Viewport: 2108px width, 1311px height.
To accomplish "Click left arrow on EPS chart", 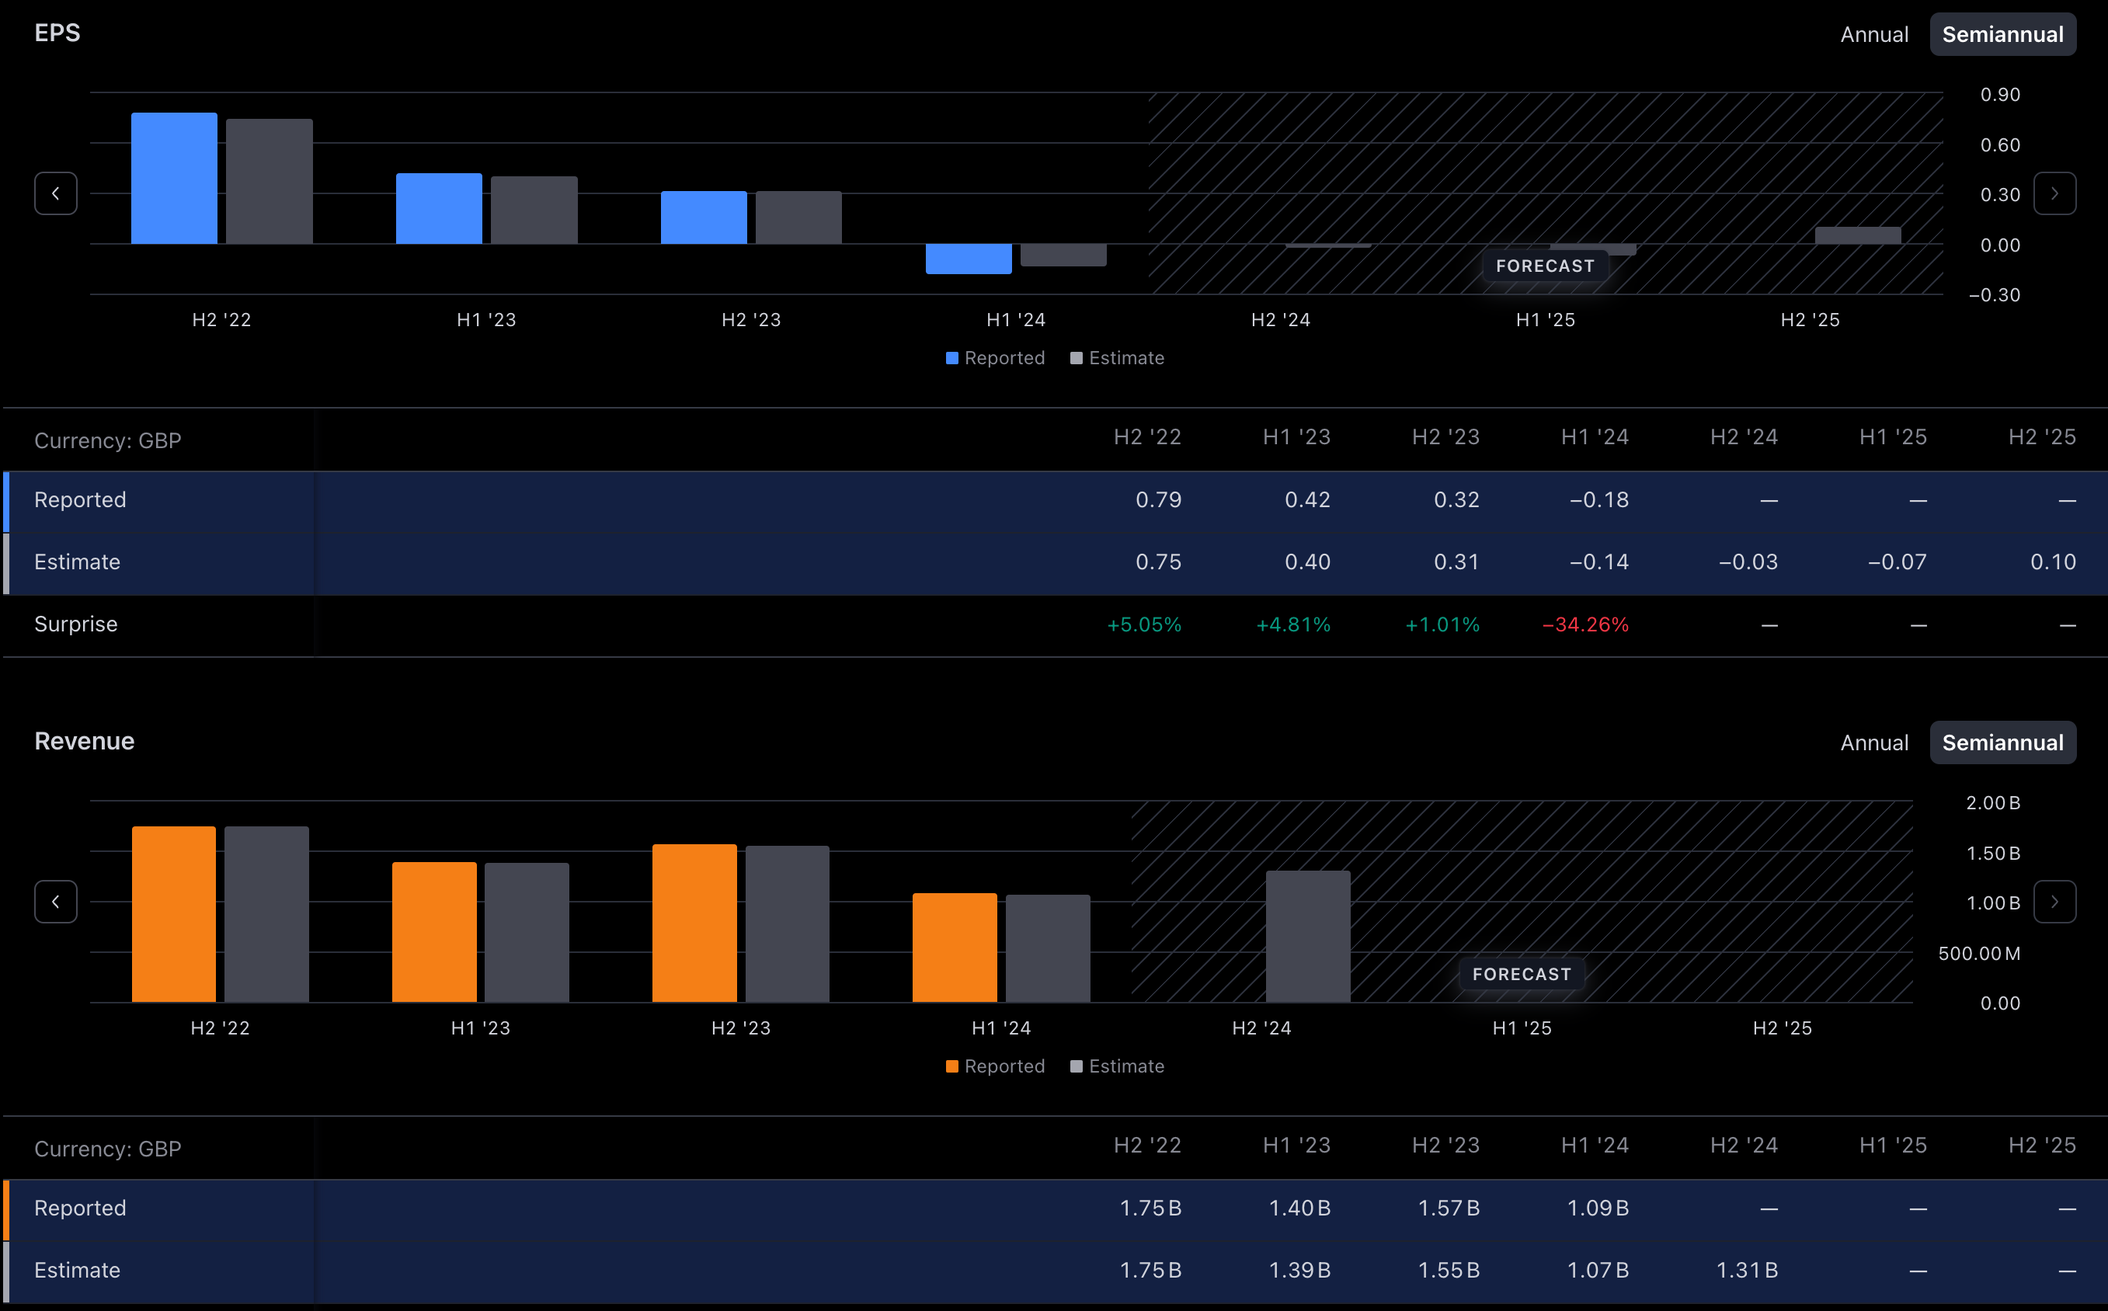I will tap(55, 193).
